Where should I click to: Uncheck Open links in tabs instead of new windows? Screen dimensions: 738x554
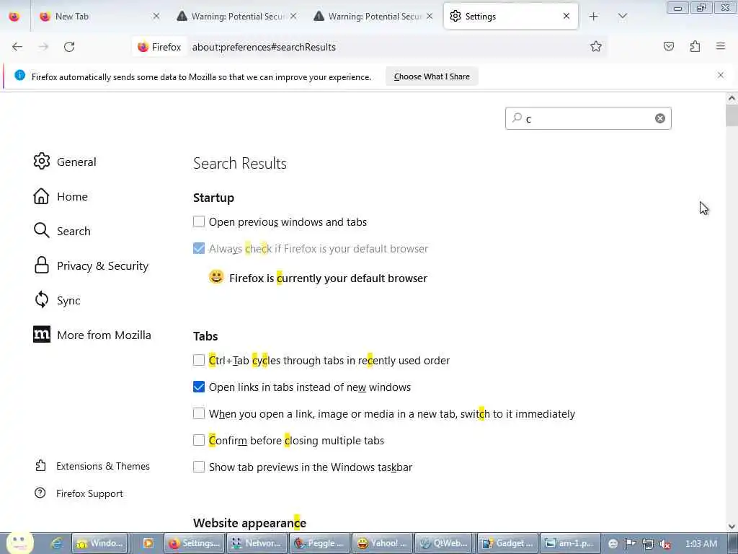point(199,387)
